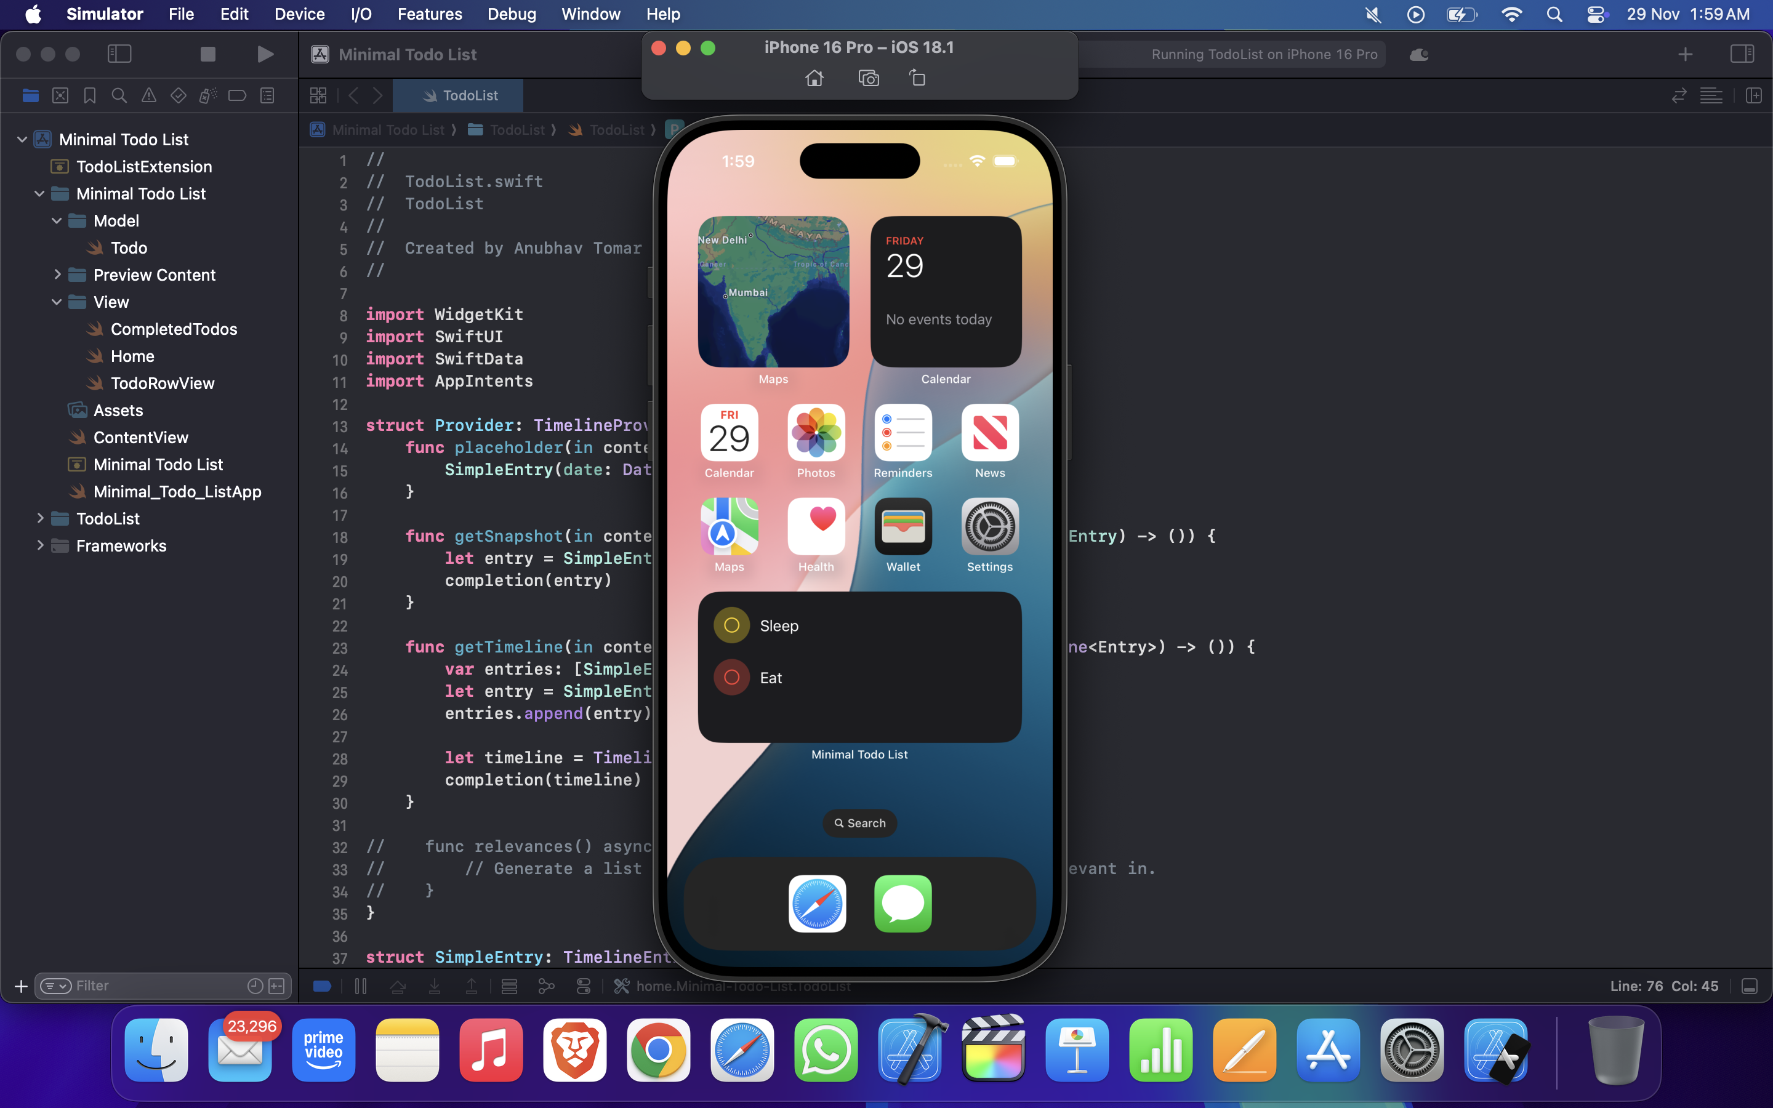Mark the Sleep todo as complete
Screen dimensions: 1773x1108
[731, 625]
